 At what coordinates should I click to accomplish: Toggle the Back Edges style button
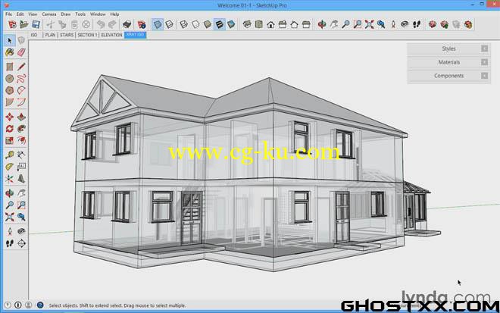170,24
